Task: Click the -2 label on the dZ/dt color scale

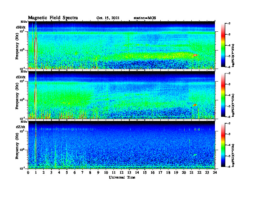Action: [229, 123]
